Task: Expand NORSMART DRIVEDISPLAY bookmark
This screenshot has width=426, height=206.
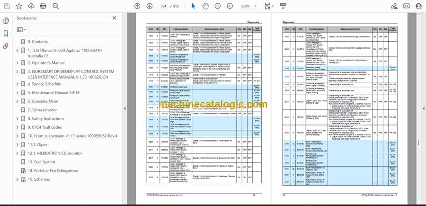Action: (x=18, y=72)
